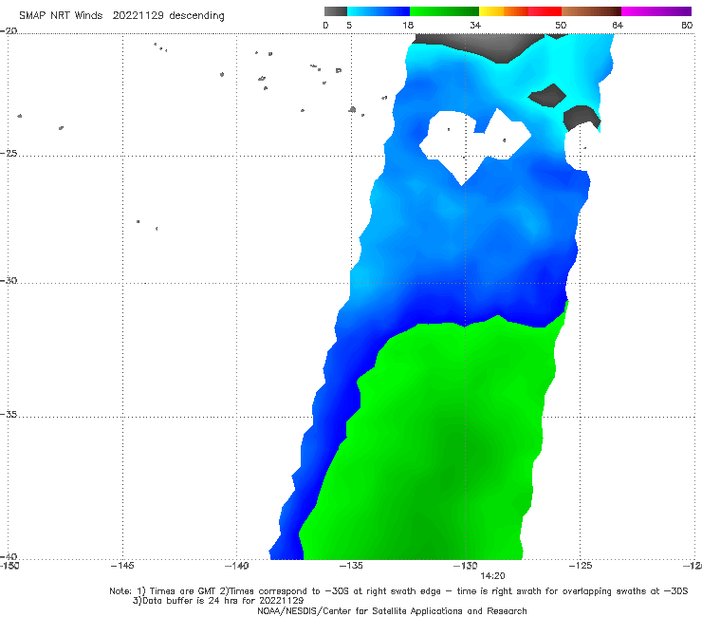Click the latitude label "-35"
This screenshot has width=702, height=617.
(9, 415)
